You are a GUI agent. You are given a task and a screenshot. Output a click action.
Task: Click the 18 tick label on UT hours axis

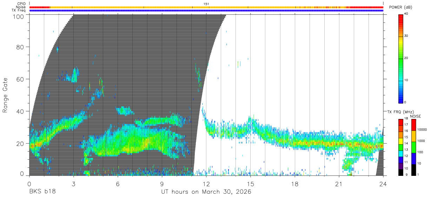click(295, 184)
